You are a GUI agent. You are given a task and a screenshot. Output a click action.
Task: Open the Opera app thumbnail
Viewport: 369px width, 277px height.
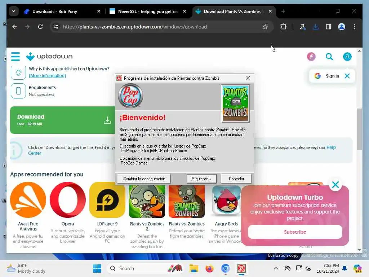click(x=68, y=200)
